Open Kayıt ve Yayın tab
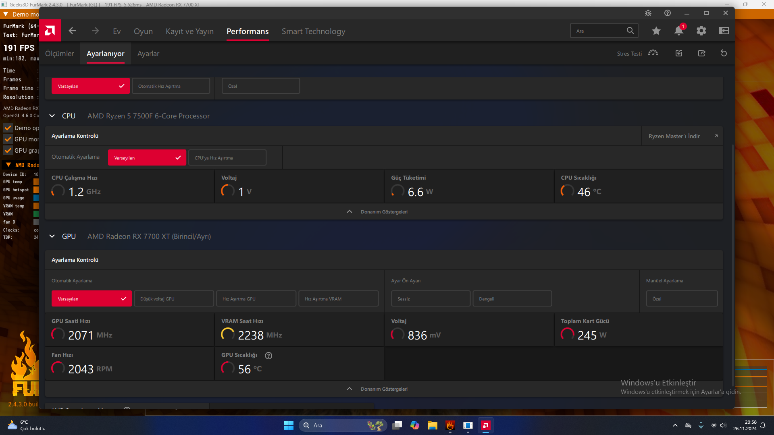Screen dimensions: 774x435 tap(189, 31)
